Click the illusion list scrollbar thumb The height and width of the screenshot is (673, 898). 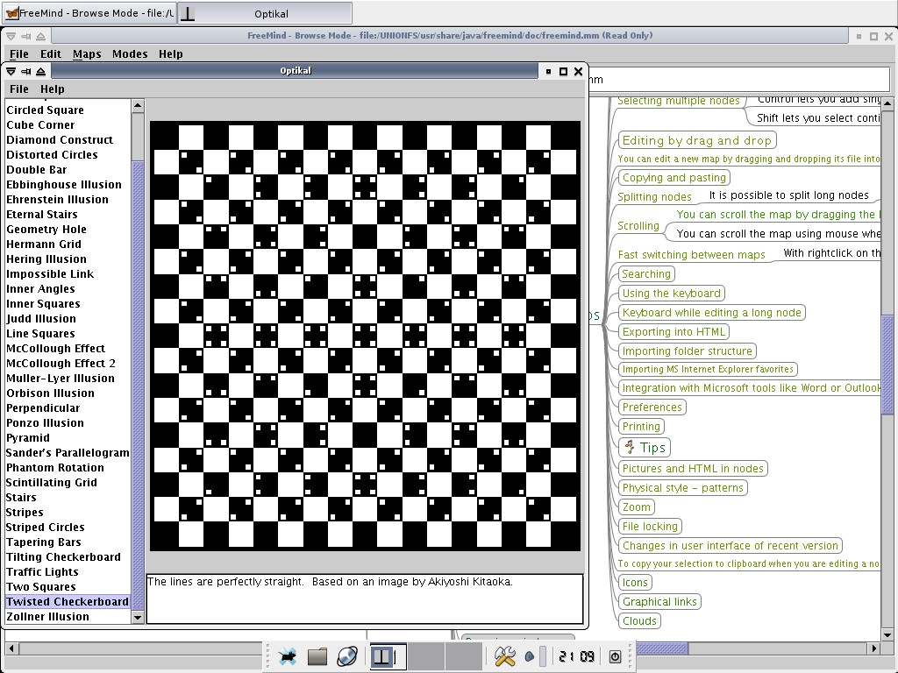tap(138, 386)
